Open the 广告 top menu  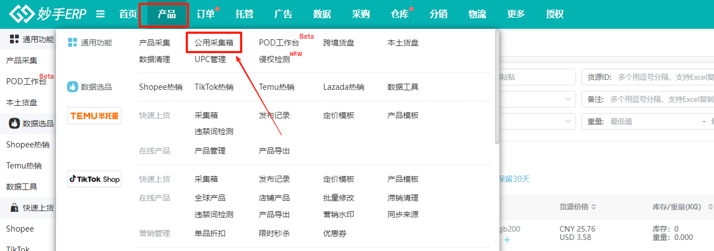point(283,14)
